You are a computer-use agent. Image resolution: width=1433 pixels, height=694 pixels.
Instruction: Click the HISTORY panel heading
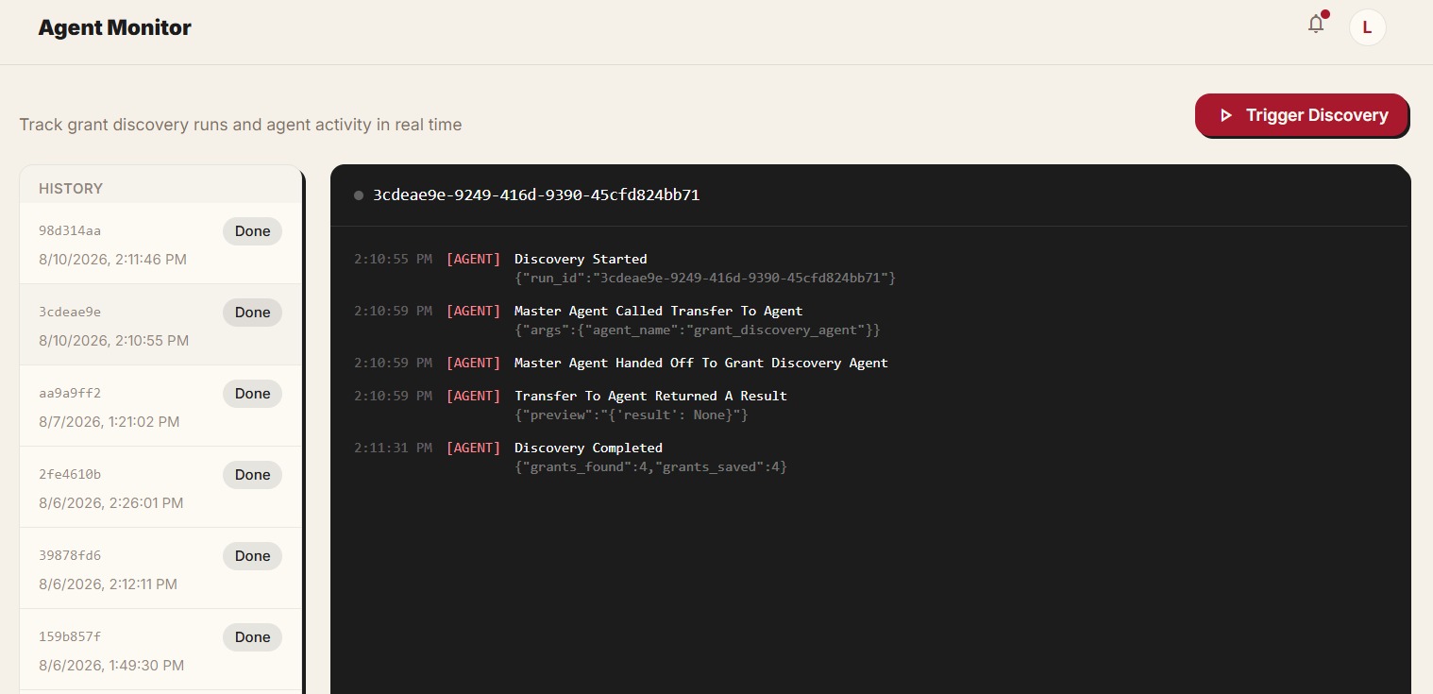coord(71,188)
